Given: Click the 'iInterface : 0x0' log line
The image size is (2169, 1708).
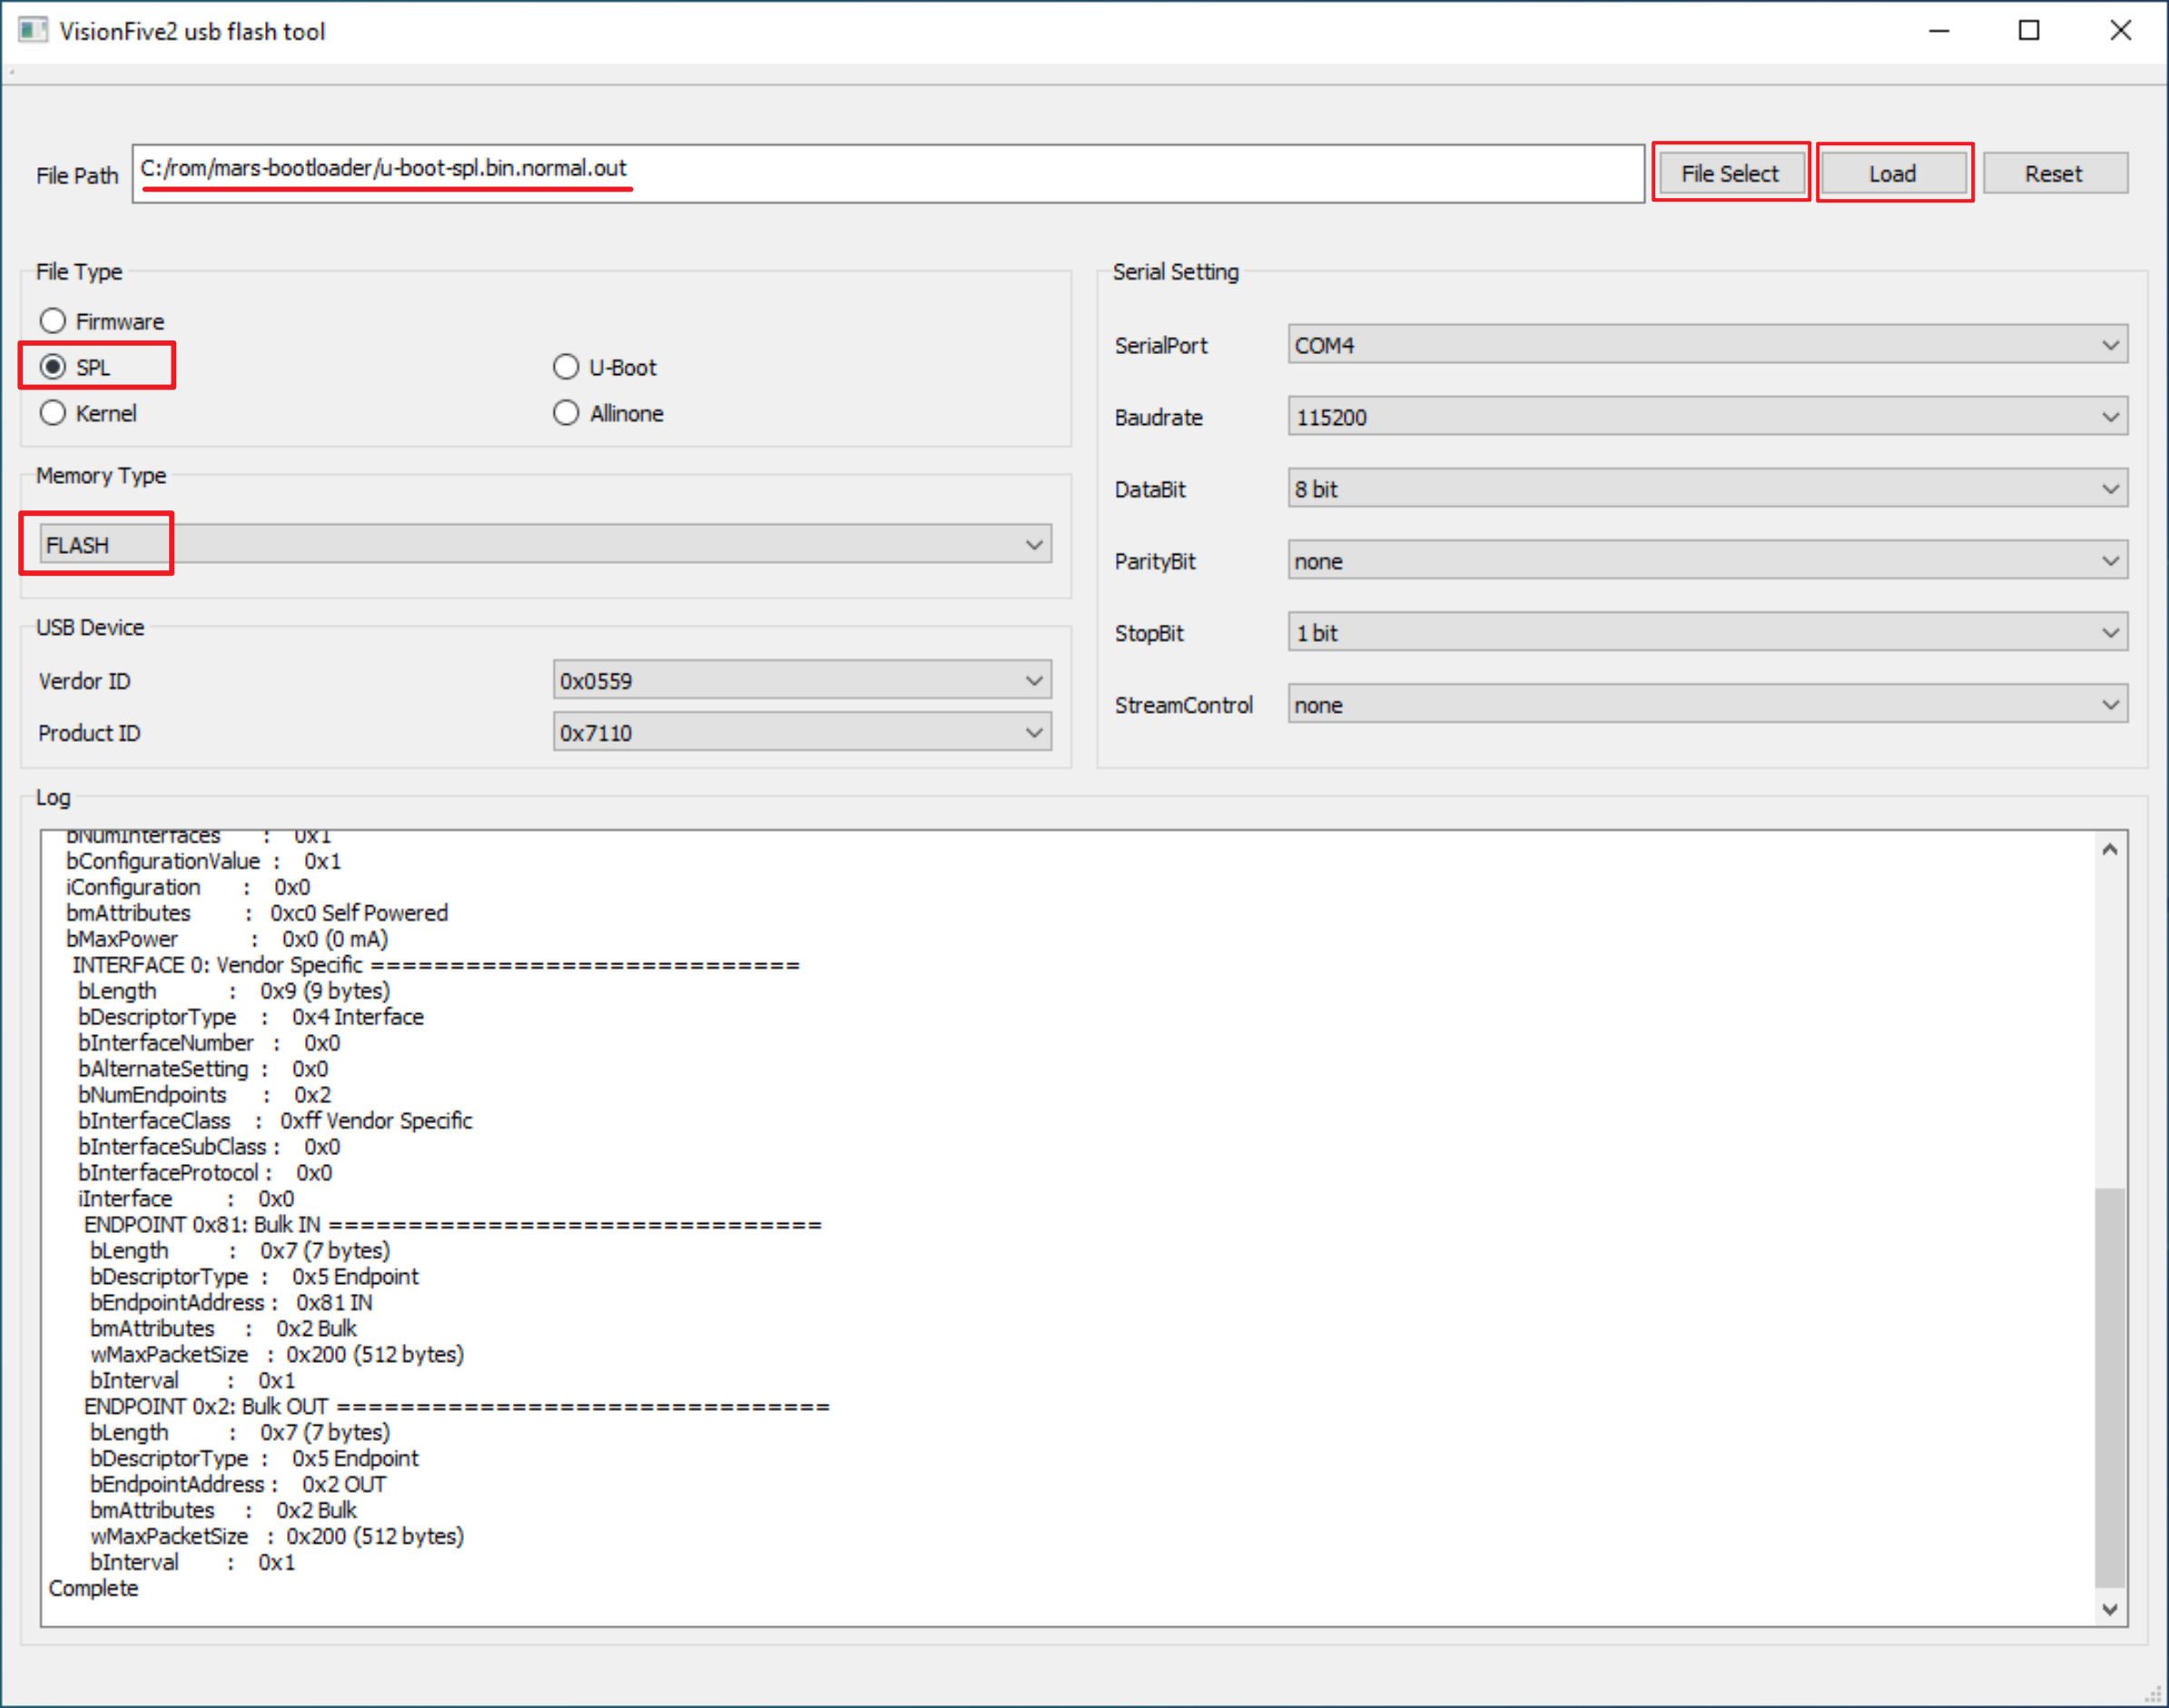Looking at the screenshot, I should click(186, 1198).
